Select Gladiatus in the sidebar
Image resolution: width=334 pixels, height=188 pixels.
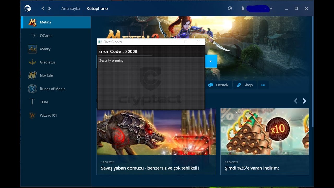click(x=56, y=62)
